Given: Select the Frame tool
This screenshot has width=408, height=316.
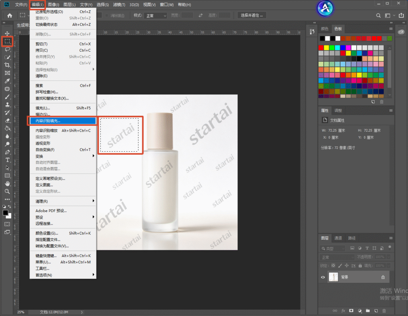Looking at the screenshot, I should (x=7, y=73).
